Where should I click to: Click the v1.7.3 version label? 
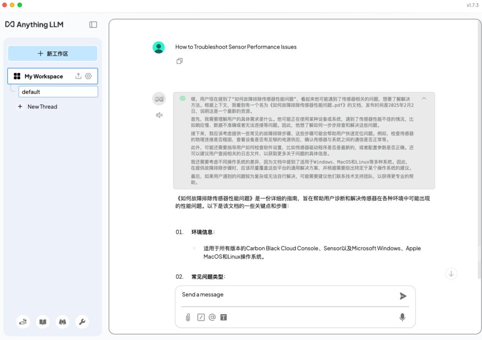click(x=472, y=5)
